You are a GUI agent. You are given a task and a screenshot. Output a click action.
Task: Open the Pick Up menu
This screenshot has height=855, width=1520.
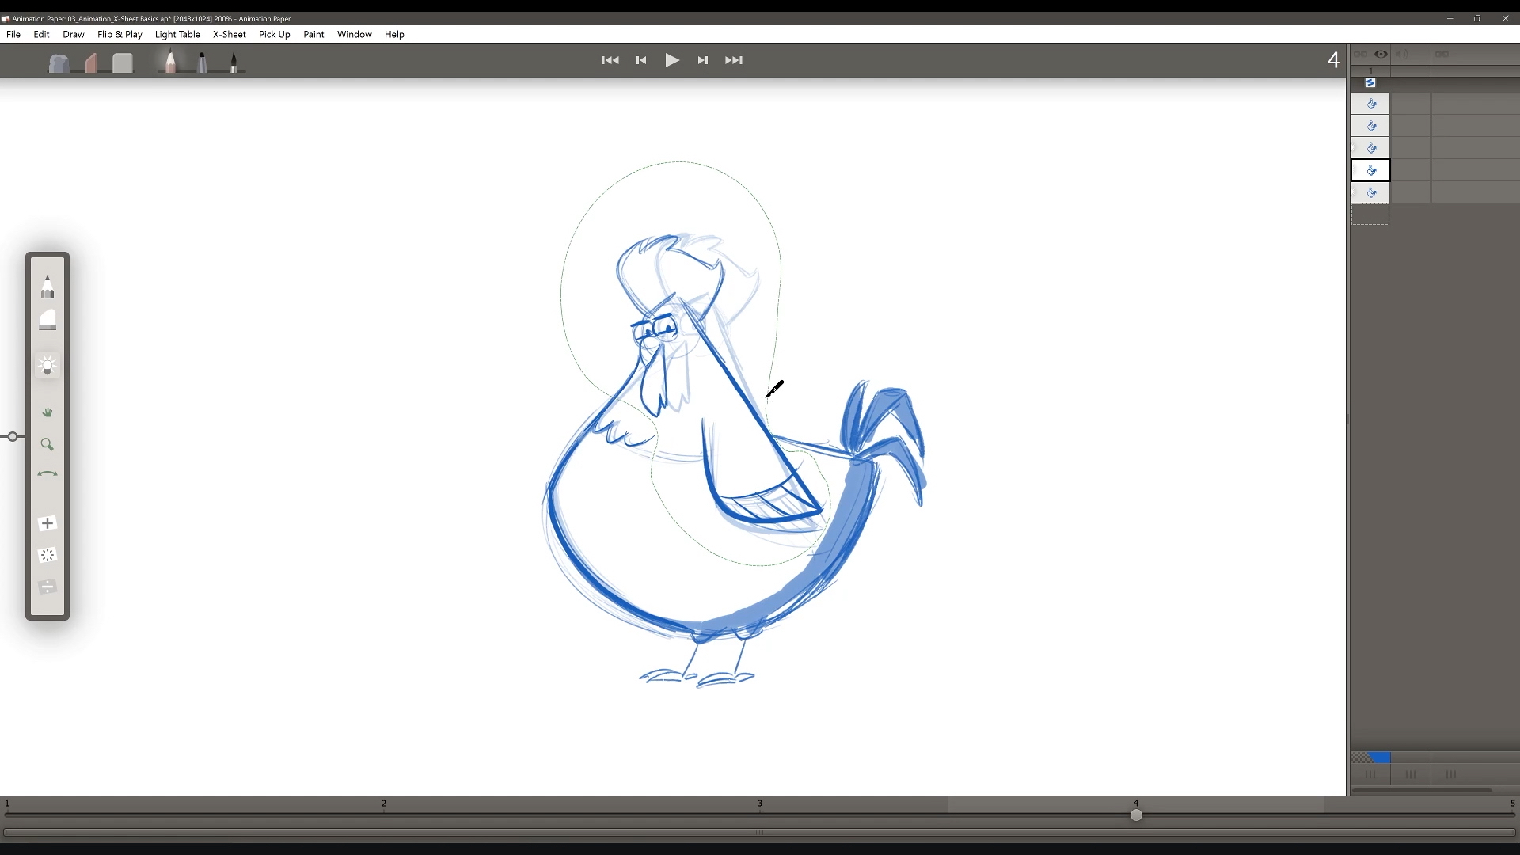click(x=275, y=34)
